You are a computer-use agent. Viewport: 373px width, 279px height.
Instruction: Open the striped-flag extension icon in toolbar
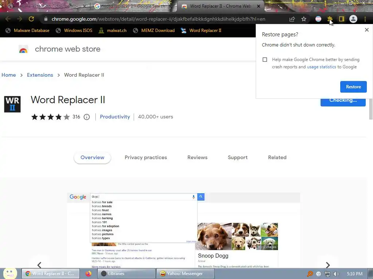[318, 19]
